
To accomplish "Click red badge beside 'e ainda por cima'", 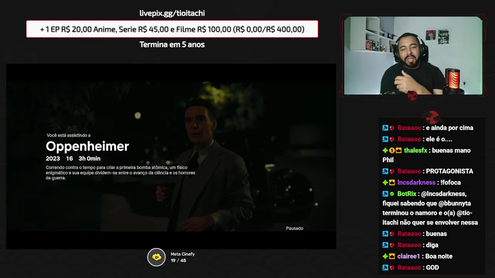I will tap(392, 128).
